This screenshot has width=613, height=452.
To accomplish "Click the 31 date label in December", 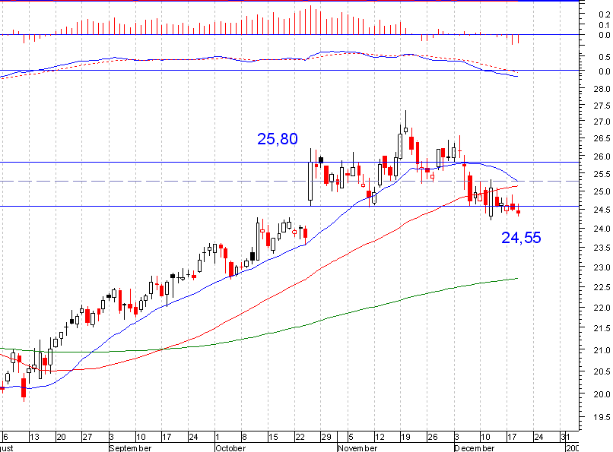I will [x=565, y=437].
